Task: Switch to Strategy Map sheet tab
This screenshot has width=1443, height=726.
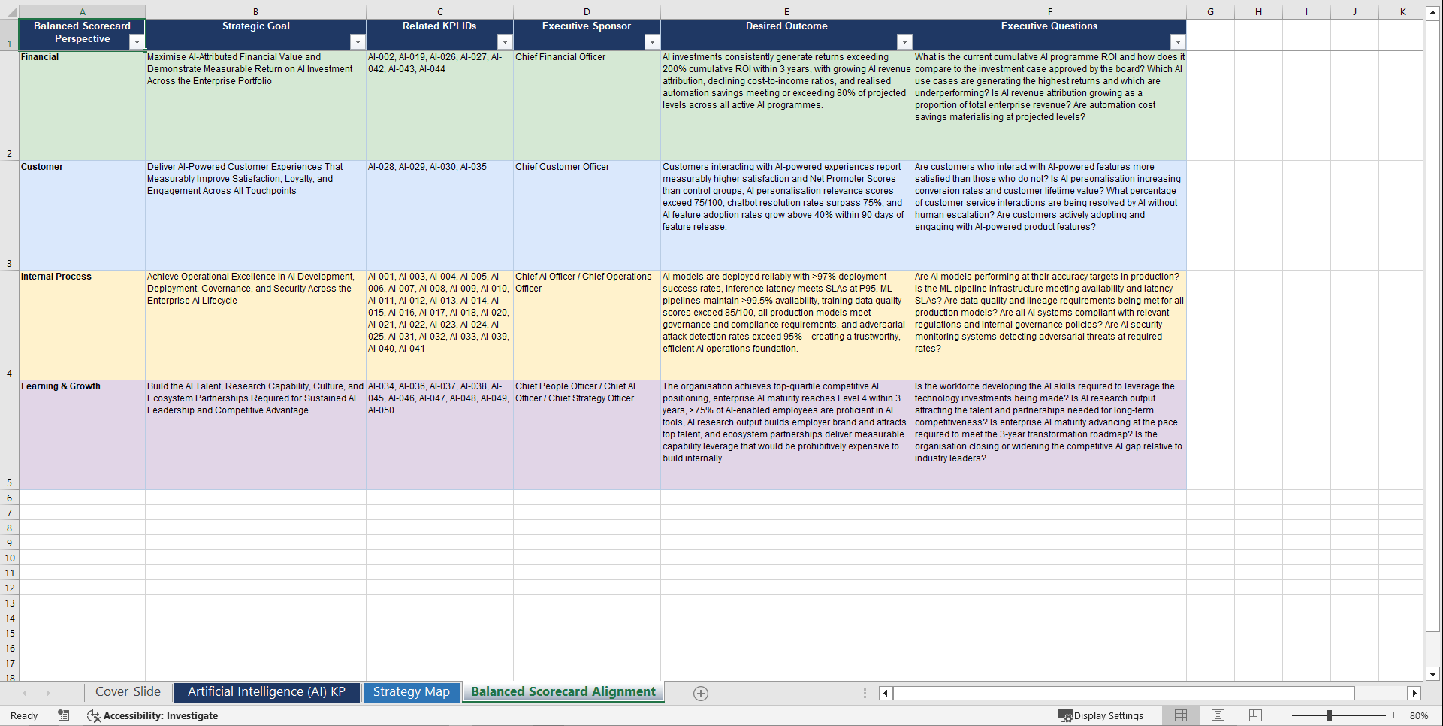Action: pyautogui.click(x=412, y=692)
